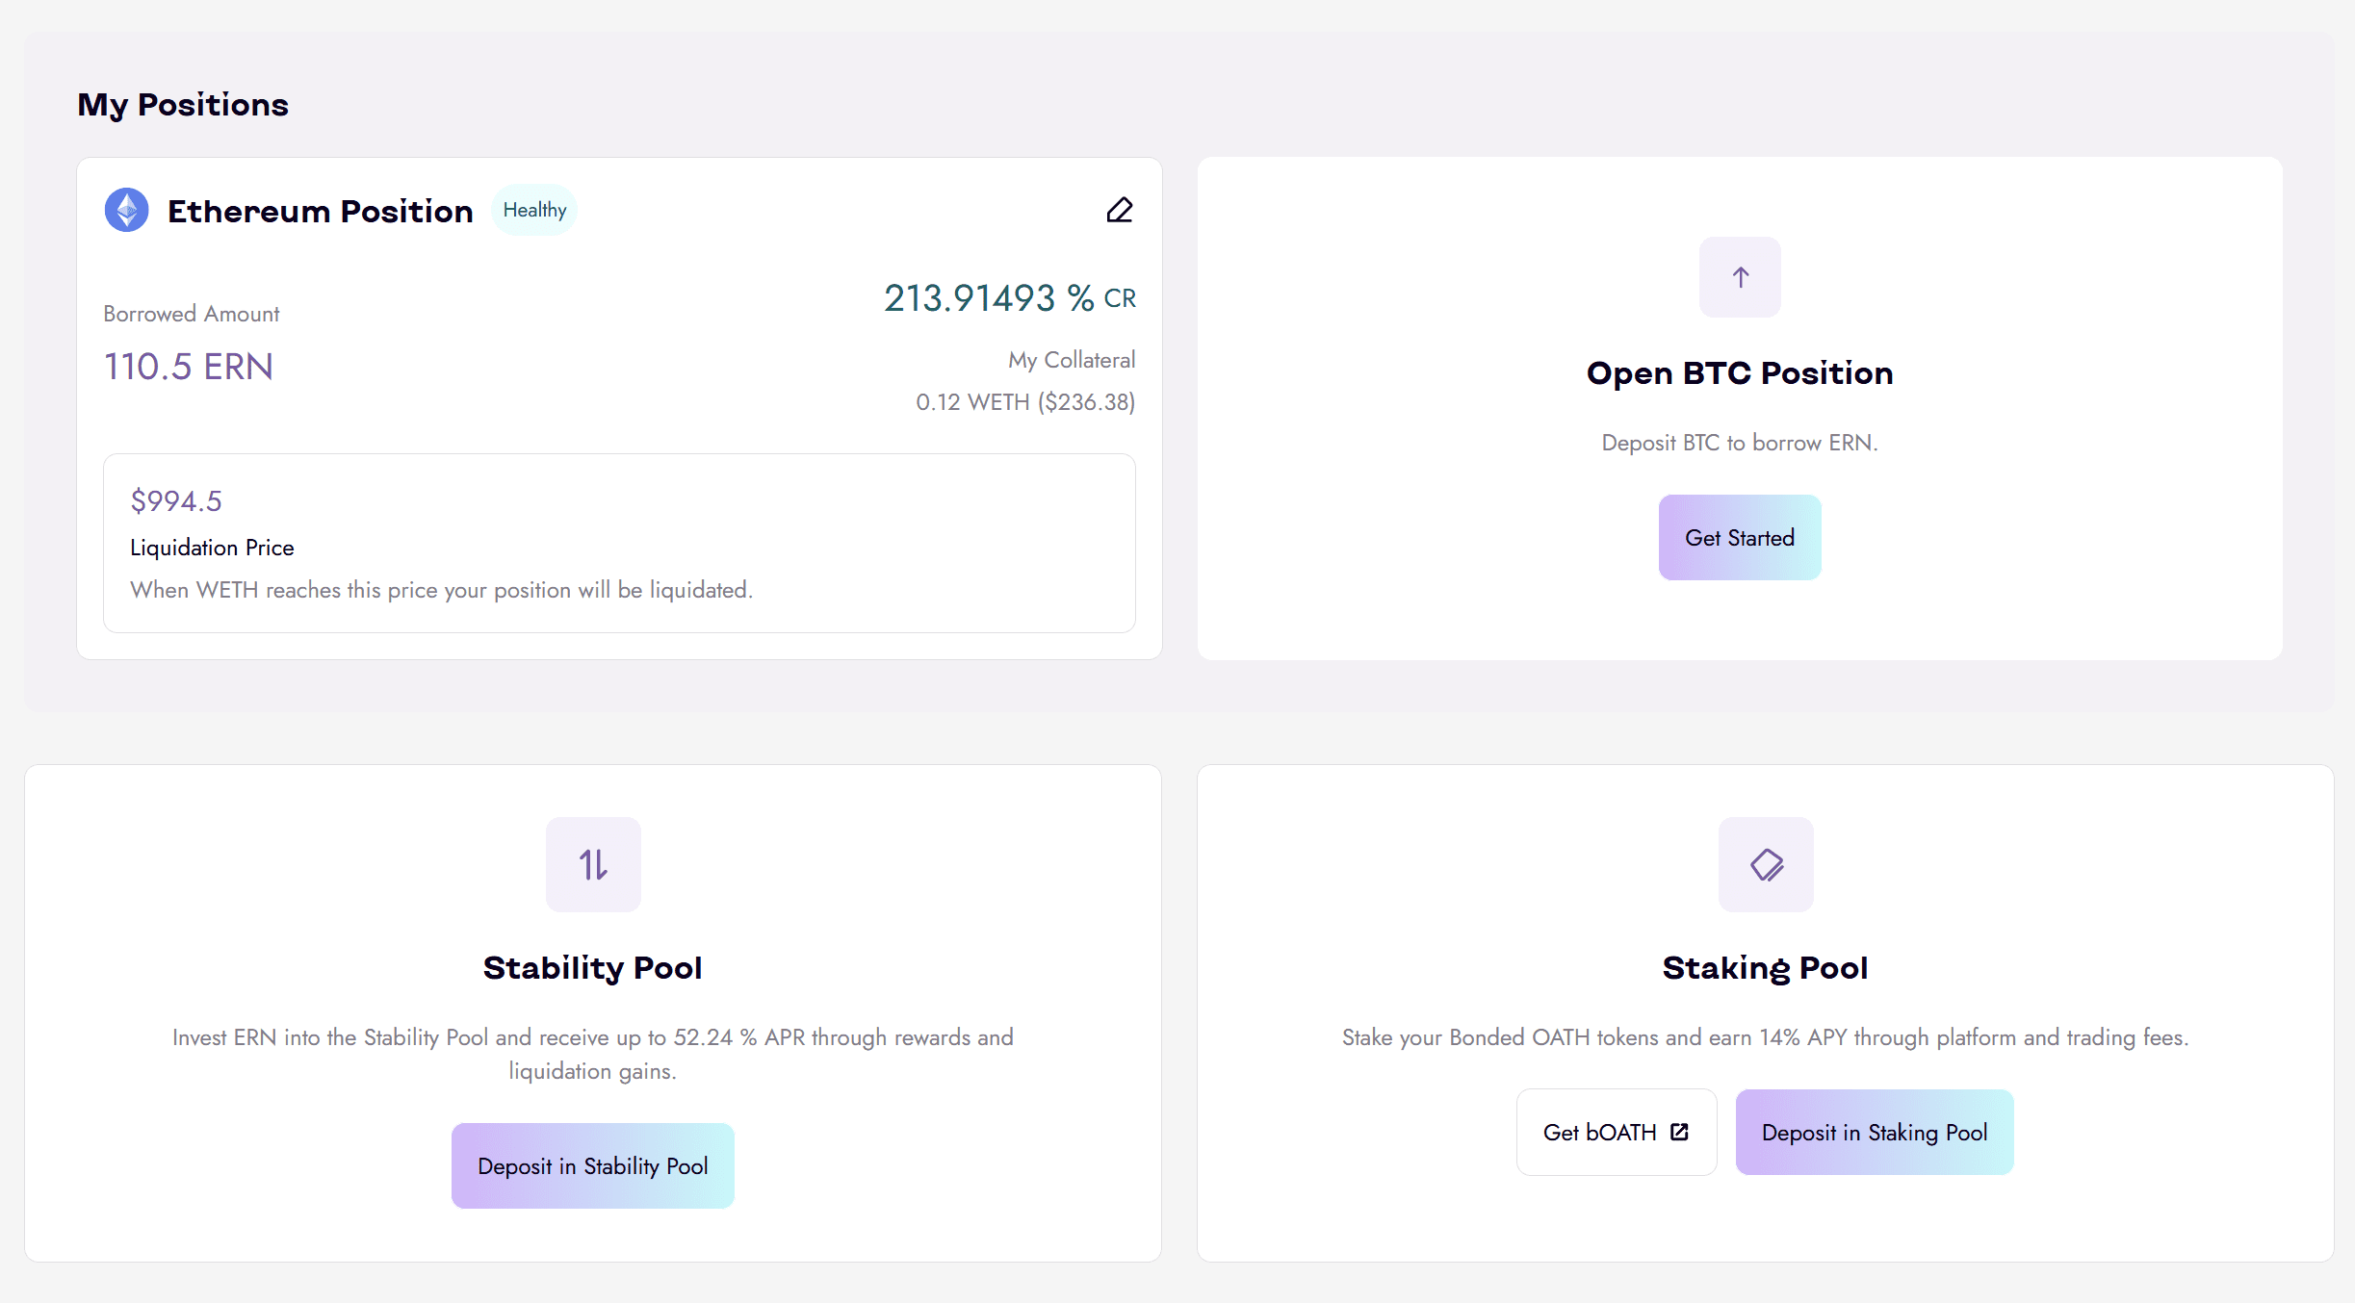
Task: Click the 52.24 % APR description text
Action: pos(593,1054)
